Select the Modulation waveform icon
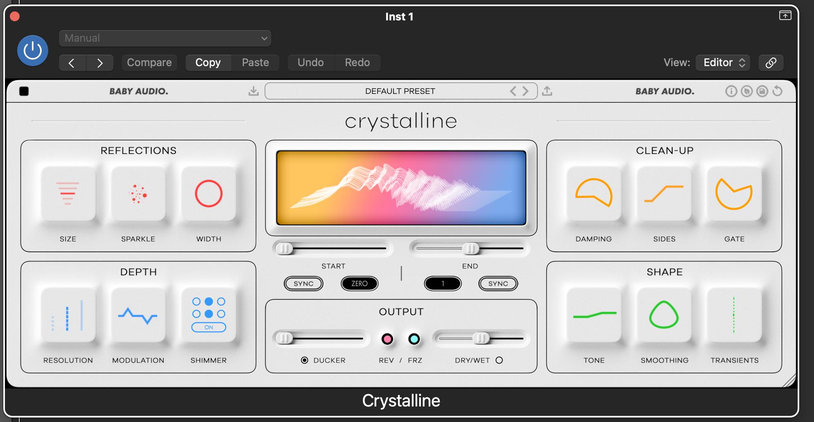 (x=138, y=315)
